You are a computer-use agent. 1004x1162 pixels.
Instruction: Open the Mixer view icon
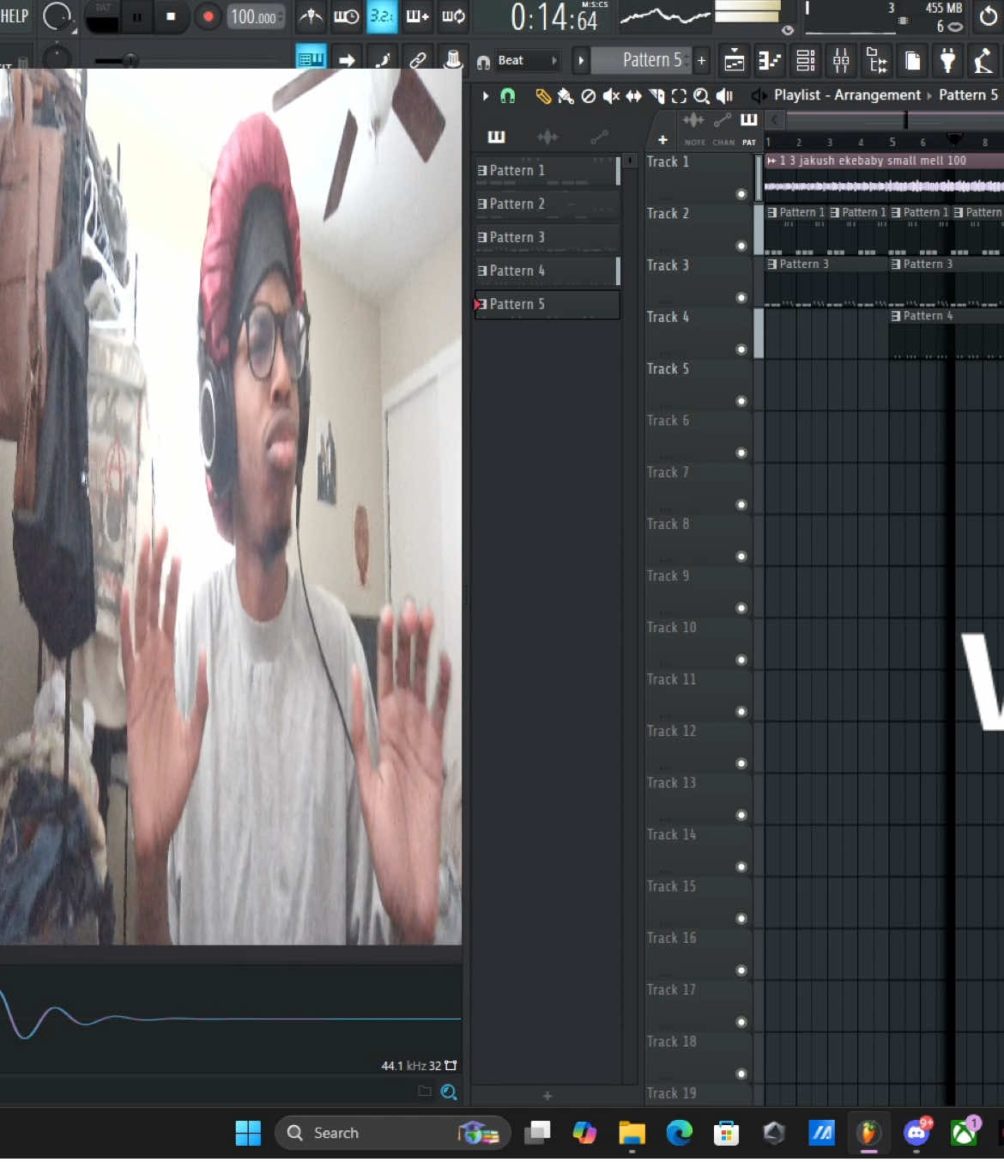pyautogui.click(x=841, y=60)
